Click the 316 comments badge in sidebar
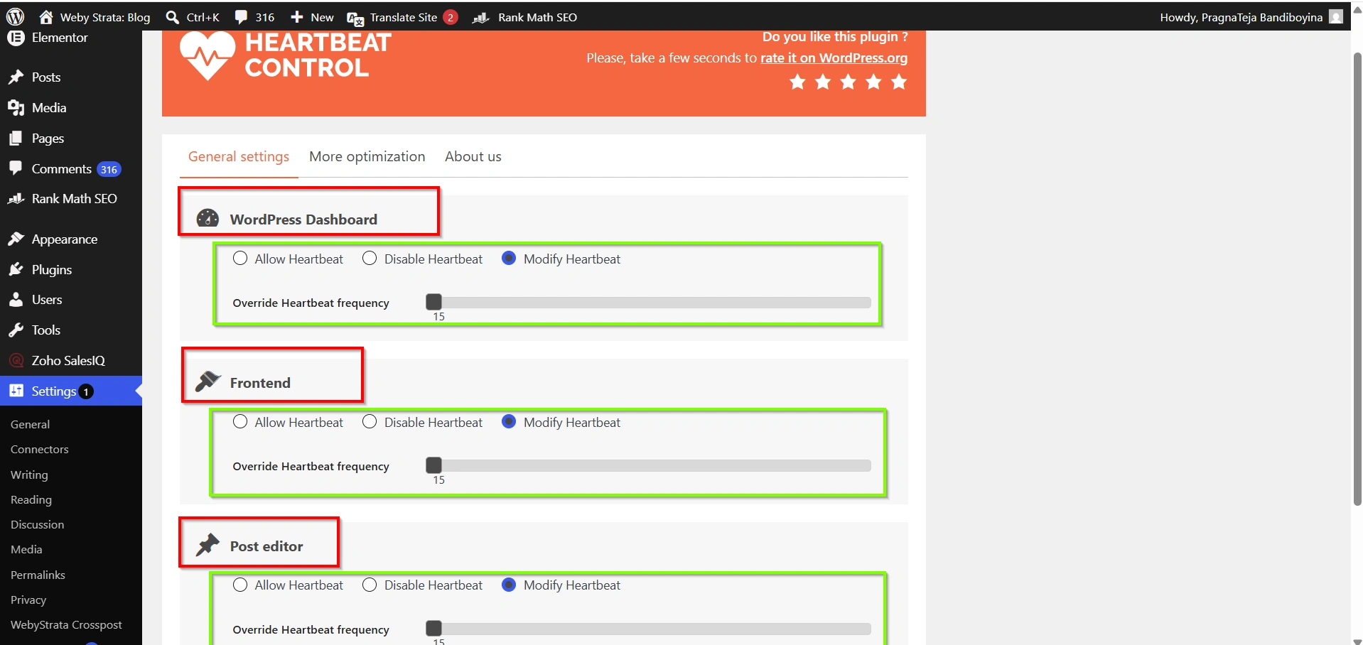 pyautogui.click(x=109, y=169)
